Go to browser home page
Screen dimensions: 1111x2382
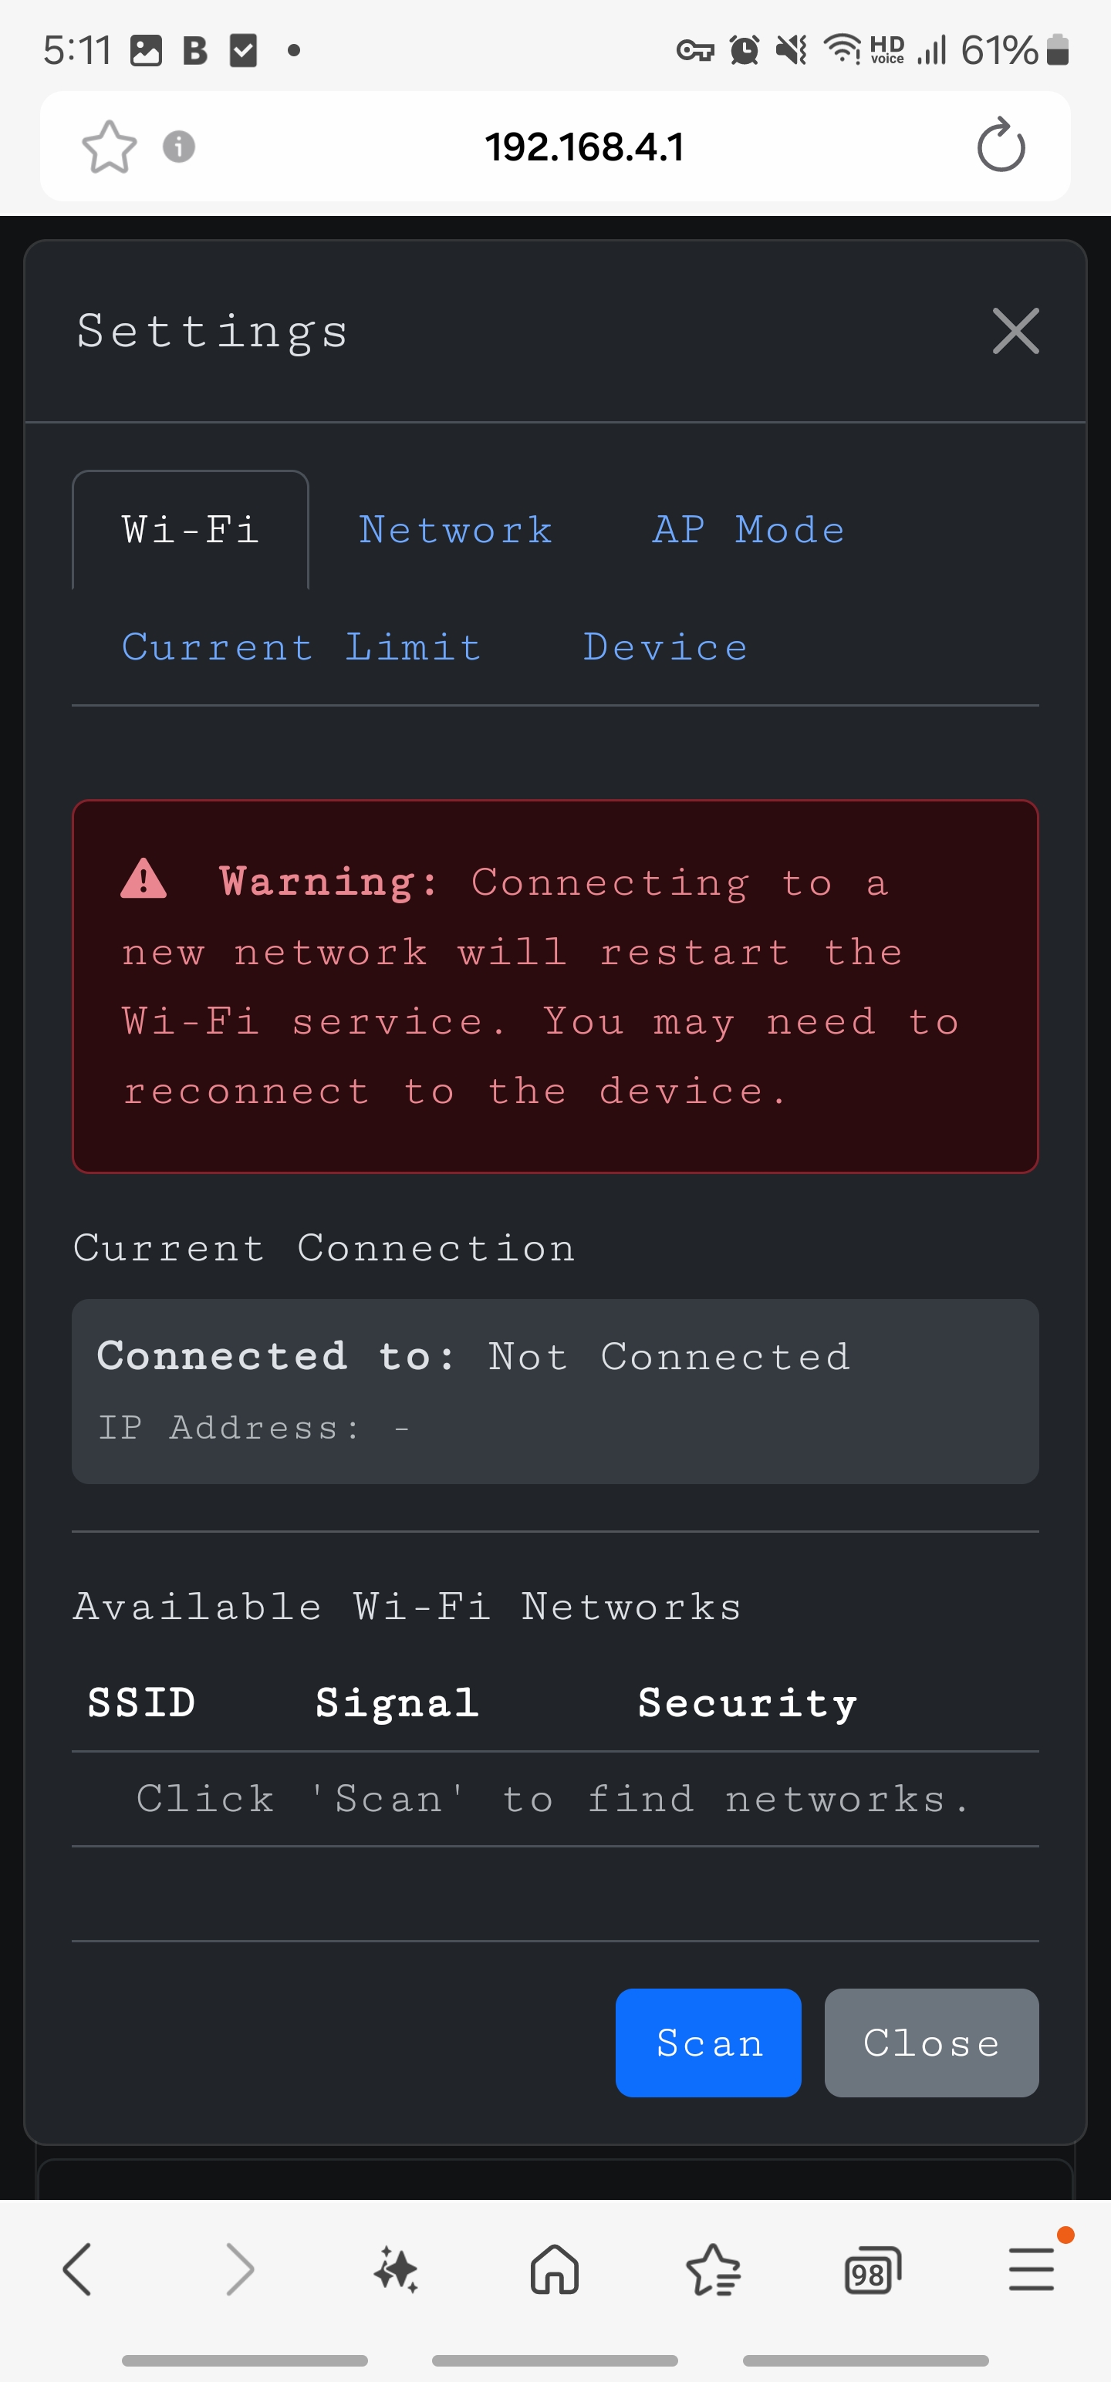(554, 2269)
